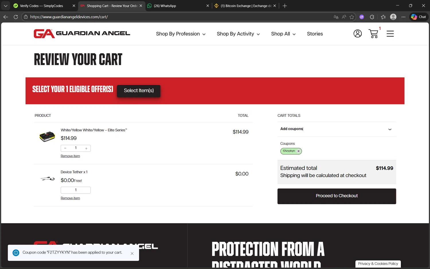Click the Device Tether quantity field
This screenshot has height=269, width=430.
click(x=76, y=190)
